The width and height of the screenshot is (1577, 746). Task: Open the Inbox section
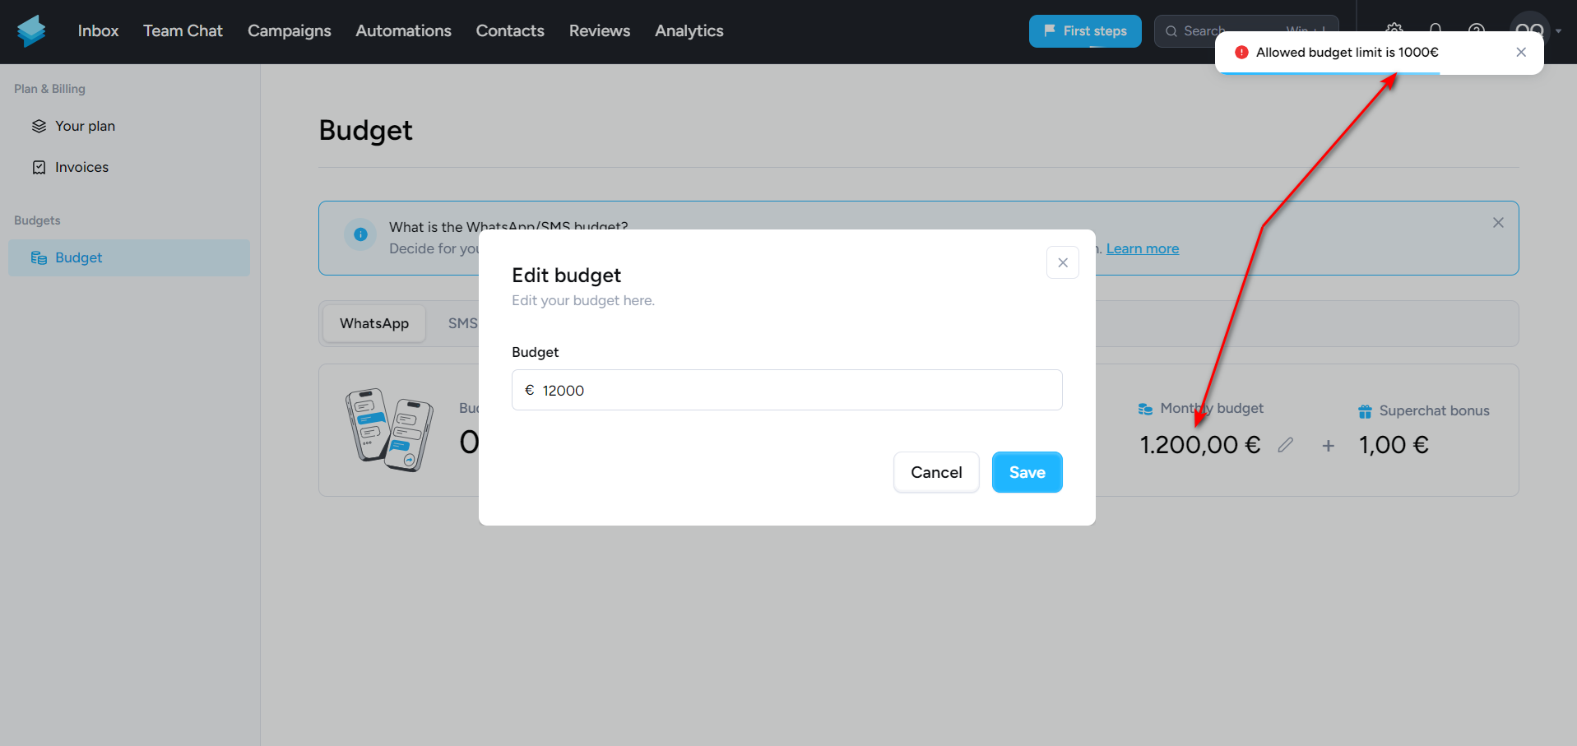98,31
